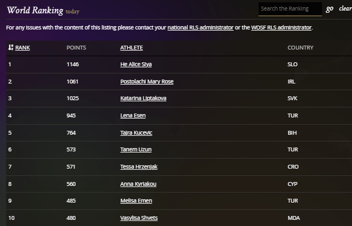Clear the ranking search

tap(345, 9)
